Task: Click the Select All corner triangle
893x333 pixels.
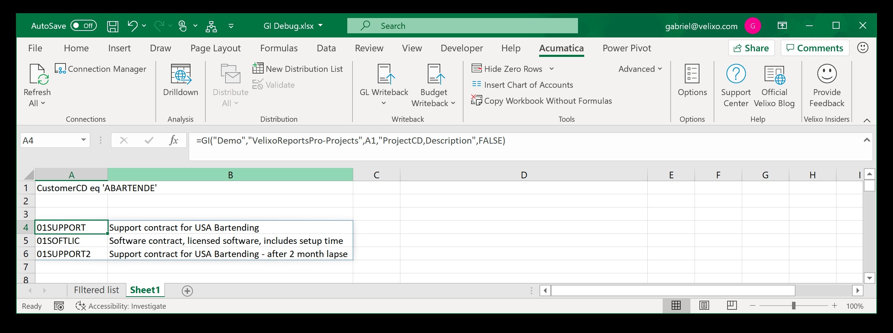Action: 28,174
